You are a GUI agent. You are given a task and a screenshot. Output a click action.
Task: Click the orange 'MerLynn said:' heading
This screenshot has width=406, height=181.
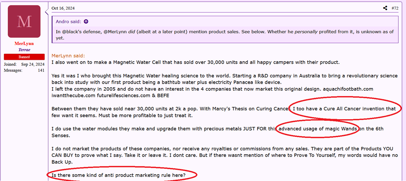click(x=68, y=56)
